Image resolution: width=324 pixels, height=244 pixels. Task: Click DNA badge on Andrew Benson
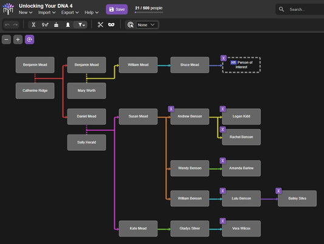pyautogui.click(x=171, y=109)
